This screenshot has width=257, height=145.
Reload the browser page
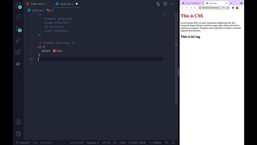tap(191, 8)
